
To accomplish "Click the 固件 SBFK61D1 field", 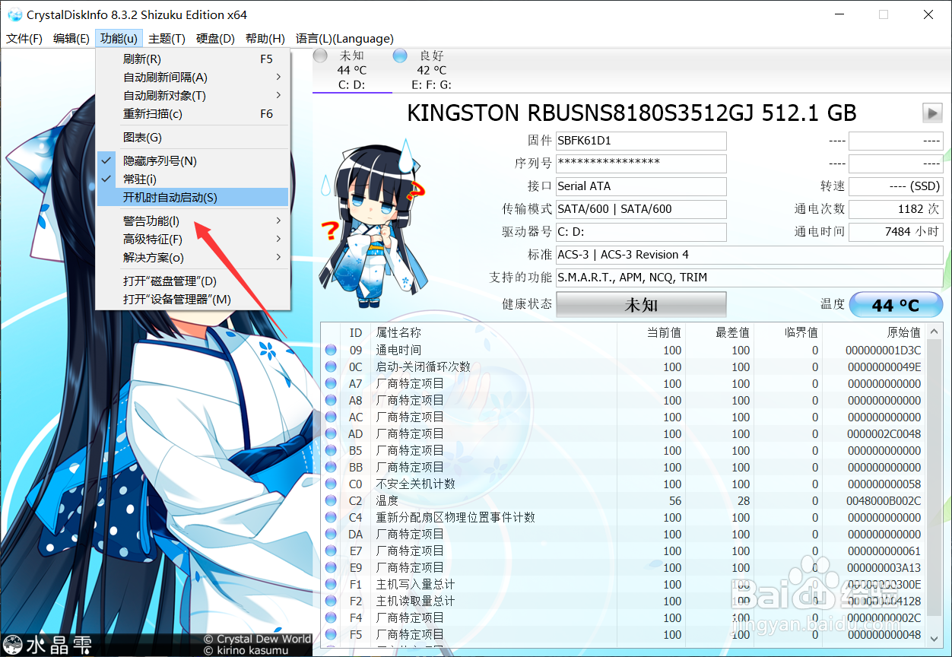I will point(641,141).
